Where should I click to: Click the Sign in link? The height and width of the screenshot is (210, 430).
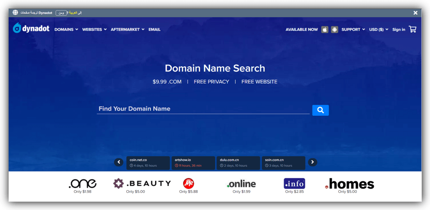(398, 29)
